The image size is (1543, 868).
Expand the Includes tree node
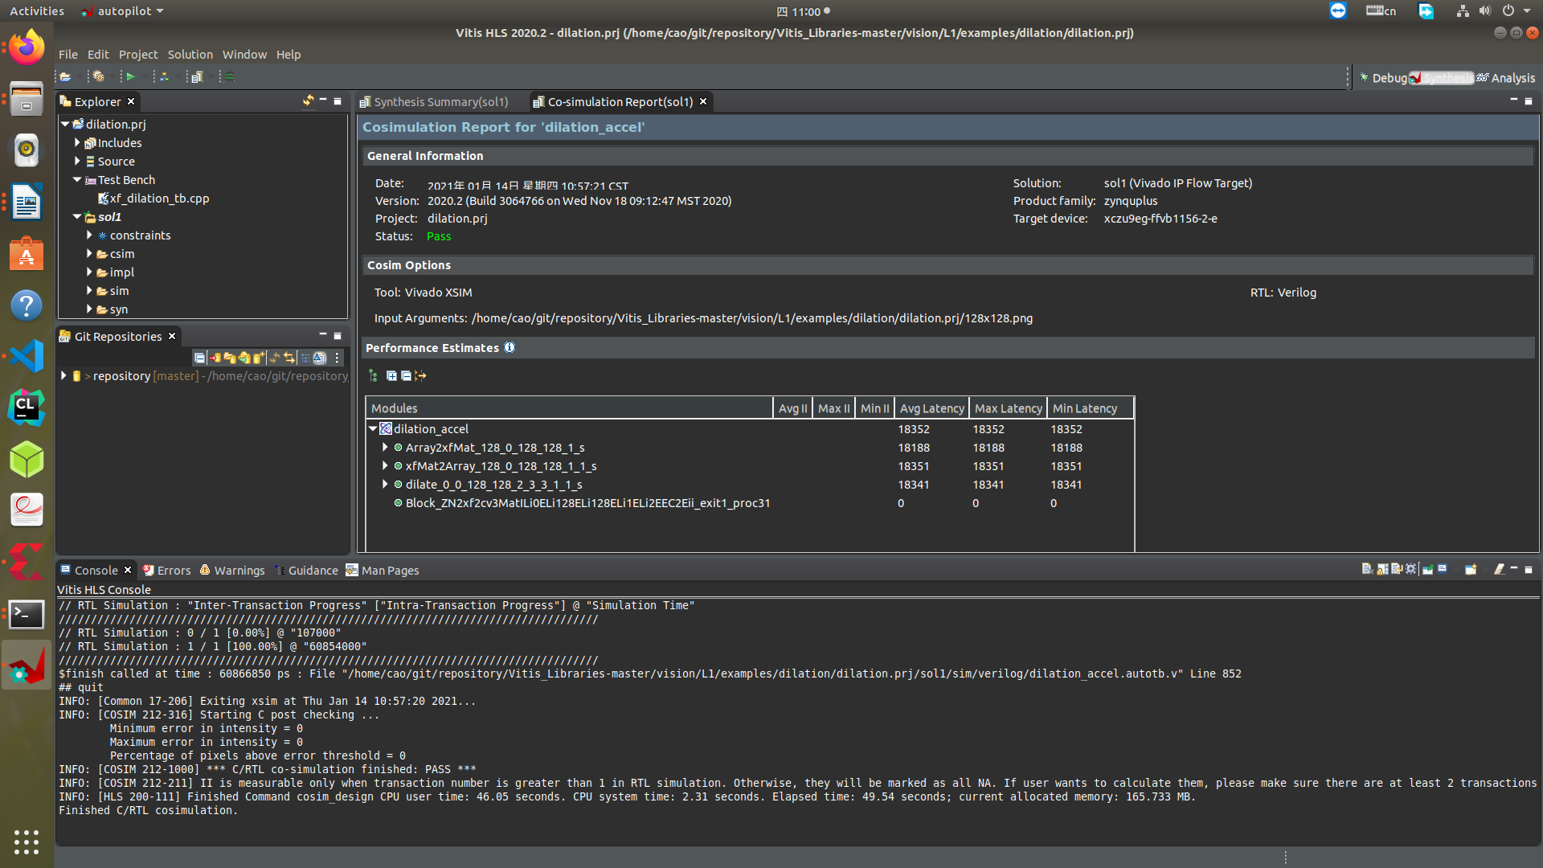pyautogui.click(x=77, y=142)
